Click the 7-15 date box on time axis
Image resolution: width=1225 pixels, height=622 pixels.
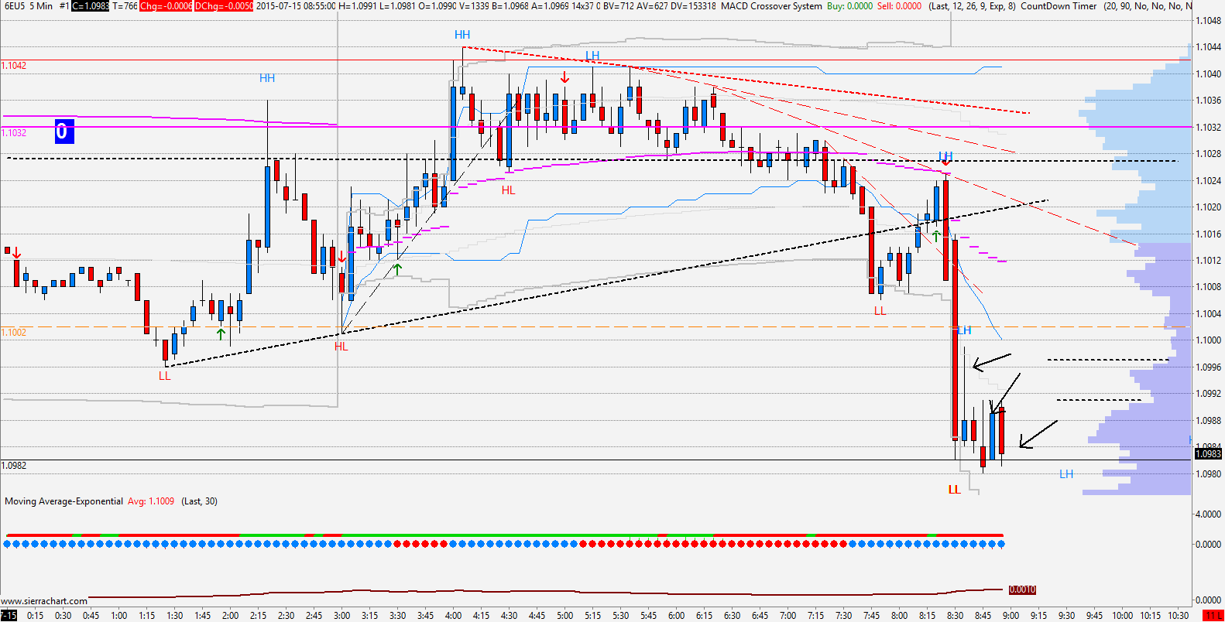(x=9, y=616)
